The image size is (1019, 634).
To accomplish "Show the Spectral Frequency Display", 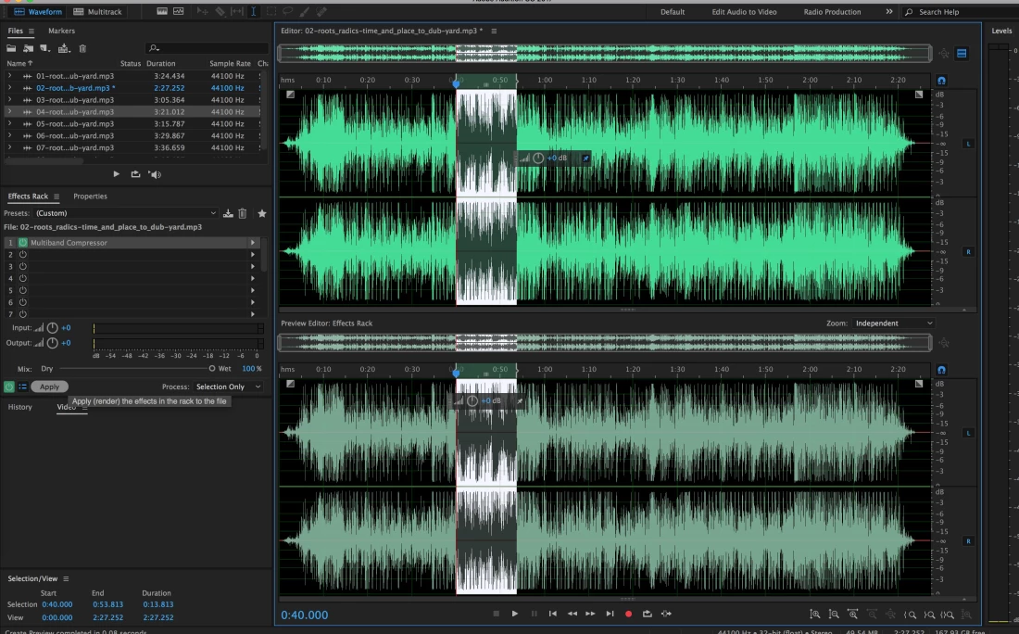I will (x=161, y=12).
